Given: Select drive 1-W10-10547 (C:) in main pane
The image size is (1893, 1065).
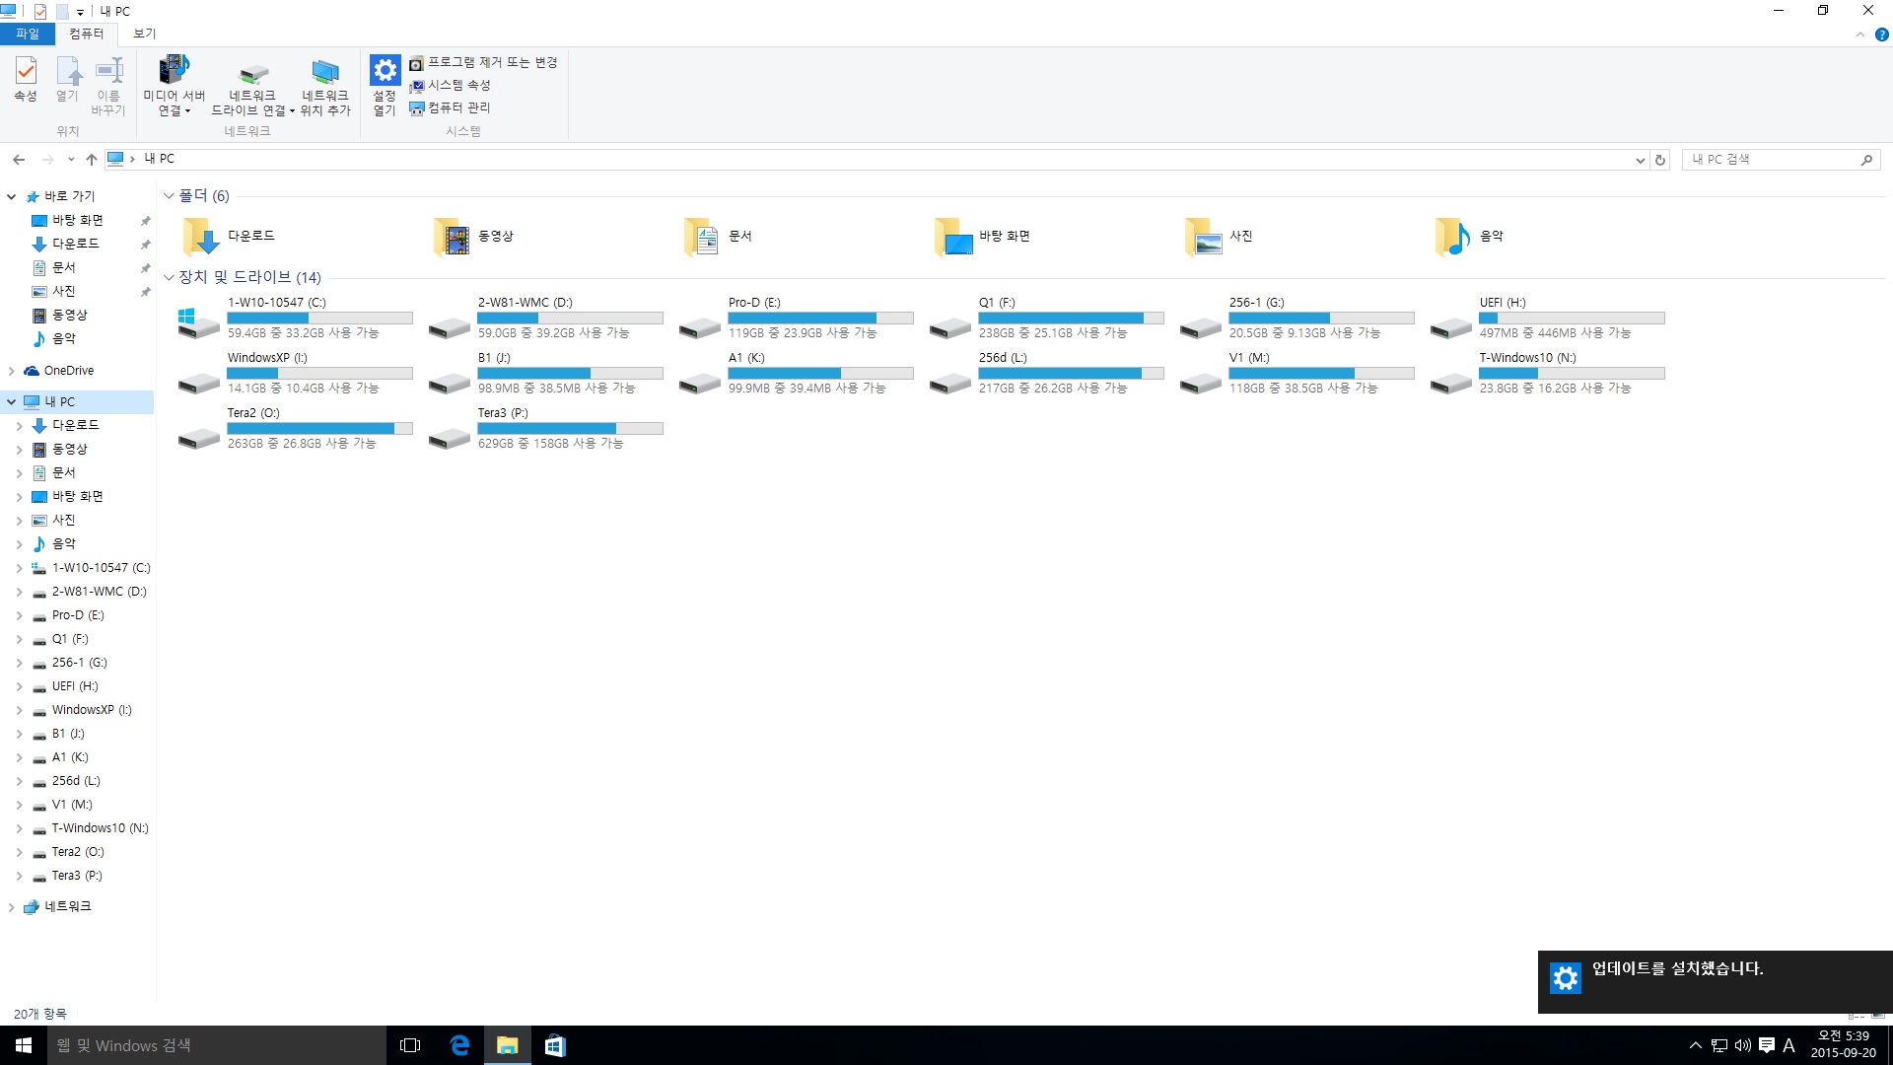Looking at the screenshot, I should pos(295,318).
